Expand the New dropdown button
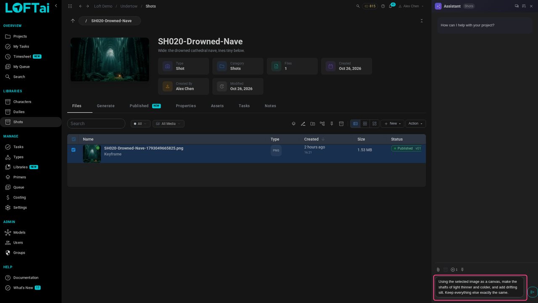The width and height of the screenshot is (538, 303). pos(392,124)
